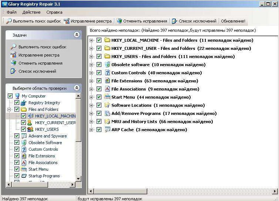Viewport: 279px width, 201px height.
Task: Click the exclusion list icon in the Задачи panel
Action: click(x=13, y=71)
